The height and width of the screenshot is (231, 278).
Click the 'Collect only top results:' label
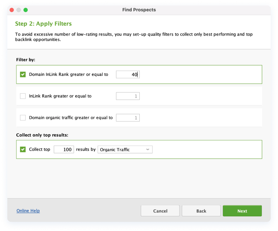(42, 135)
